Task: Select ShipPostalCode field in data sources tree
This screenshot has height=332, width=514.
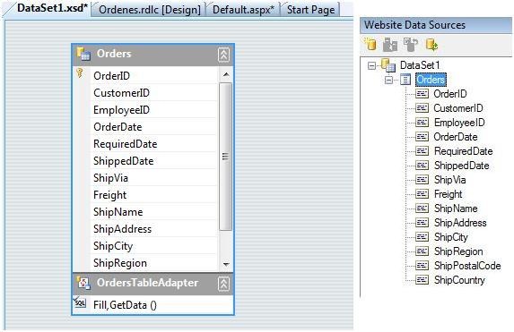Action: pos(467,266)
